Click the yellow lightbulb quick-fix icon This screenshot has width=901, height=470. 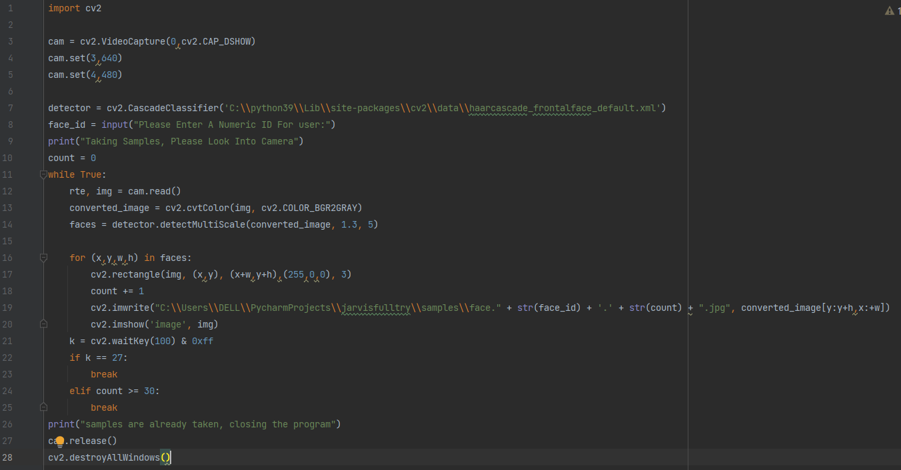tap(60, 441)
